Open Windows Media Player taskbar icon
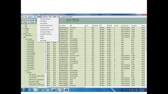Image resolution: width=168 pixels, height=94 pixels. click(x=48, y=90)
